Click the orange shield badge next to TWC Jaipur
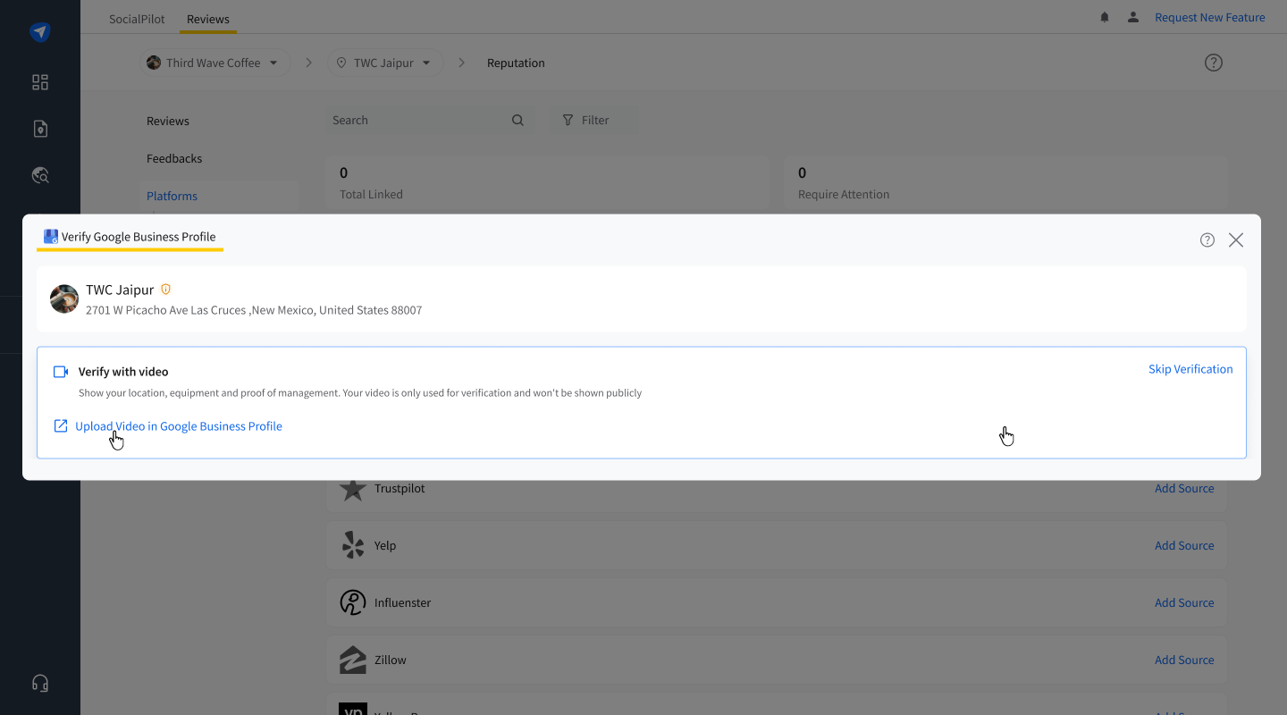 [165, 290]
